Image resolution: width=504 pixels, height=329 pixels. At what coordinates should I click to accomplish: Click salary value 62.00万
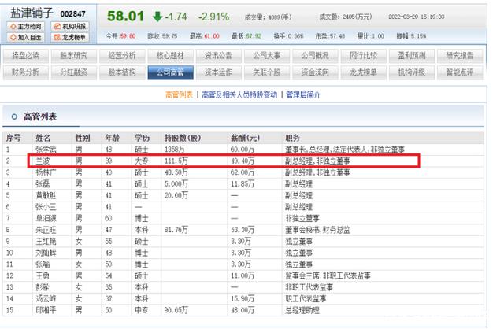243,172
